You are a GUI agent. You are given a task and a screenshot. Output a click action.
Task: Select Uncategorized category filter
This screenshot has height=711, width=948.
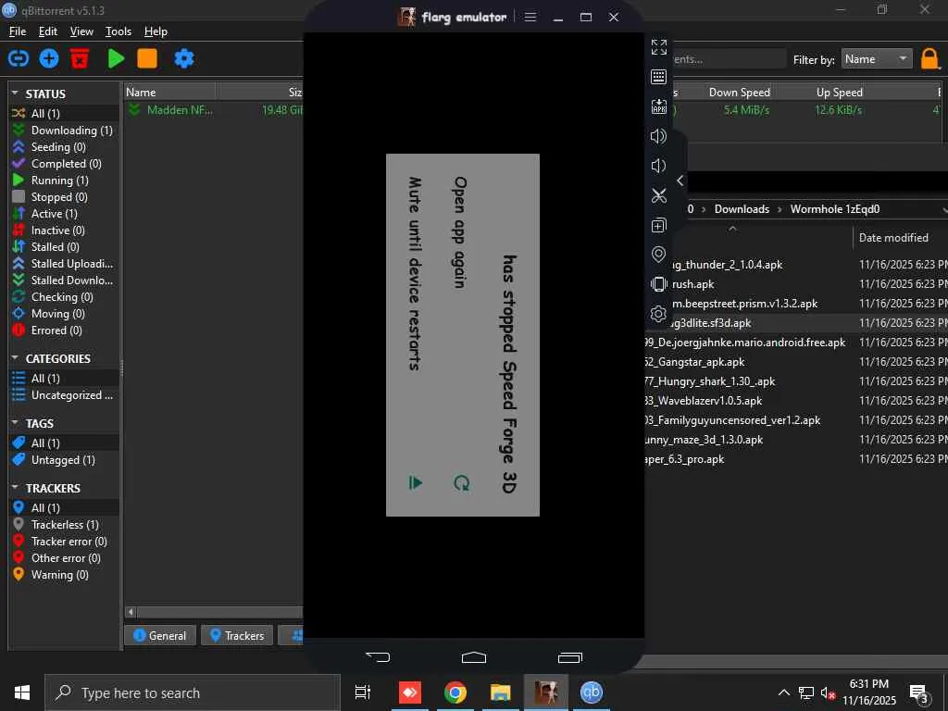pyautogui.click(x=64, y=394)
